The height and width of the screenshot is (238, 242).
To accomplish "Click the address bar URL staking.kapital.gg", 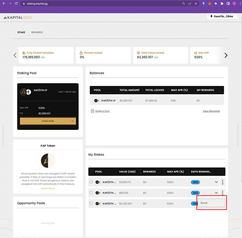I will (37, 4).
